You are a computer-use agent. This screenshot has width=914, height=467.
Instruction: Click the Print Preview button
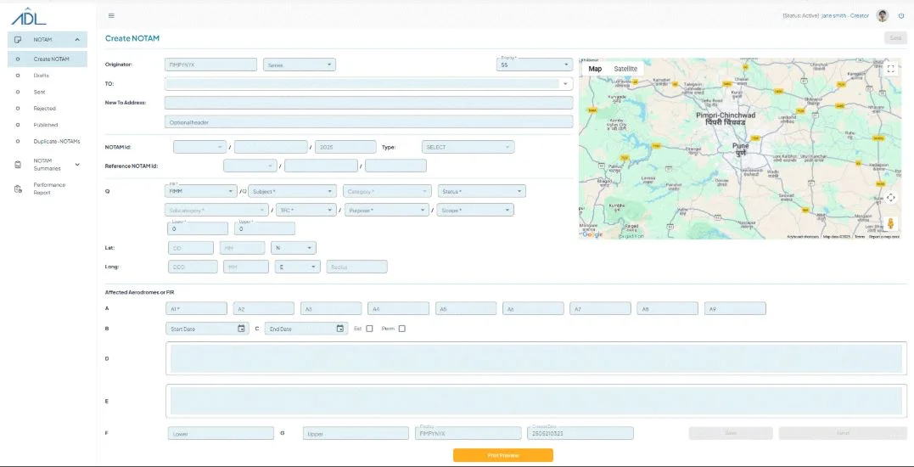coord(503,455)
